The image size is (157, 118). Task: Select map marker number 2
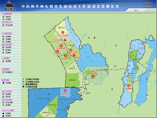65,55
